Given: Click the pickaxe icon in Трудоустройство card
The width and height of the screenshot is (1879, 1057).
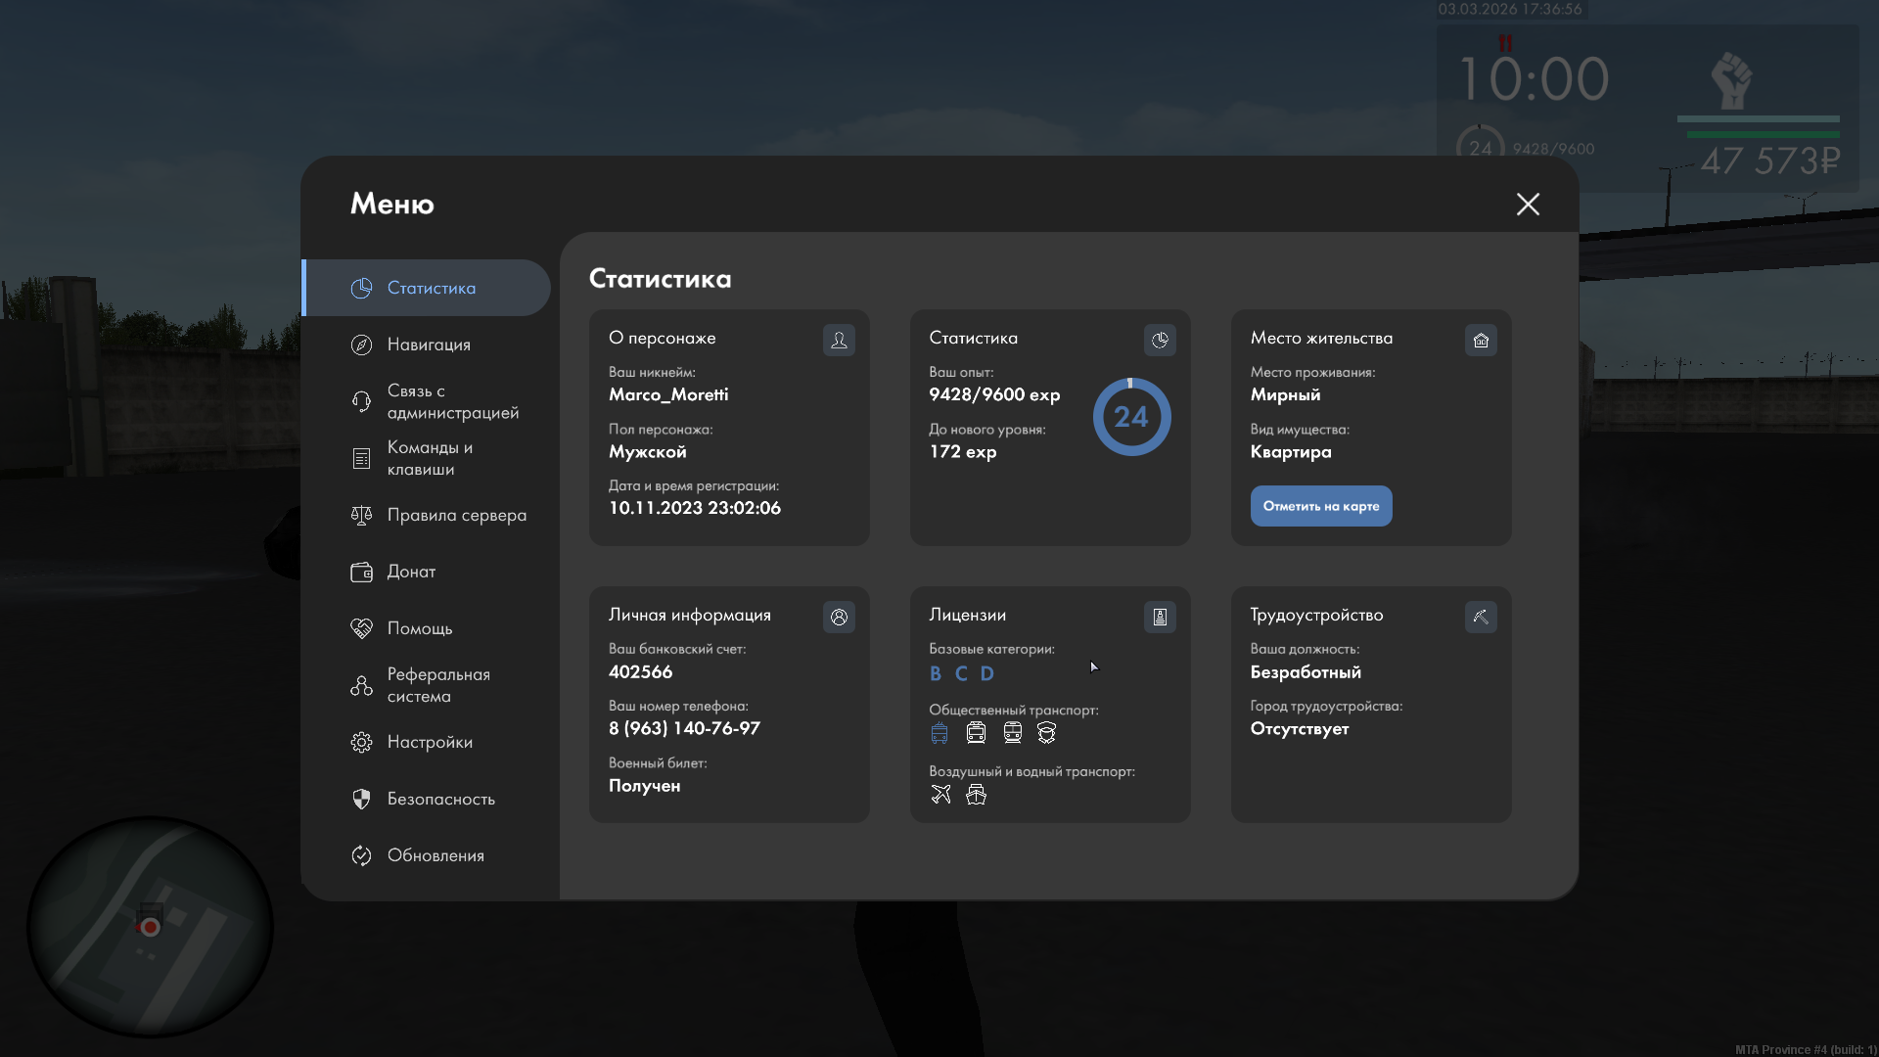Looking at the screenshot, I should pos(1481,617).
